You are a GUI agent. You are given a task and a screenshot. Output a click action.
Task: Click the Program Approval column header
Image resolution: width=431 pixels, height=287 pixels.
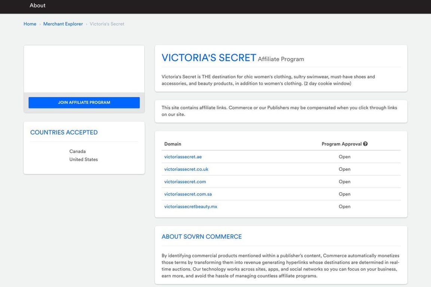coord(341,144)
